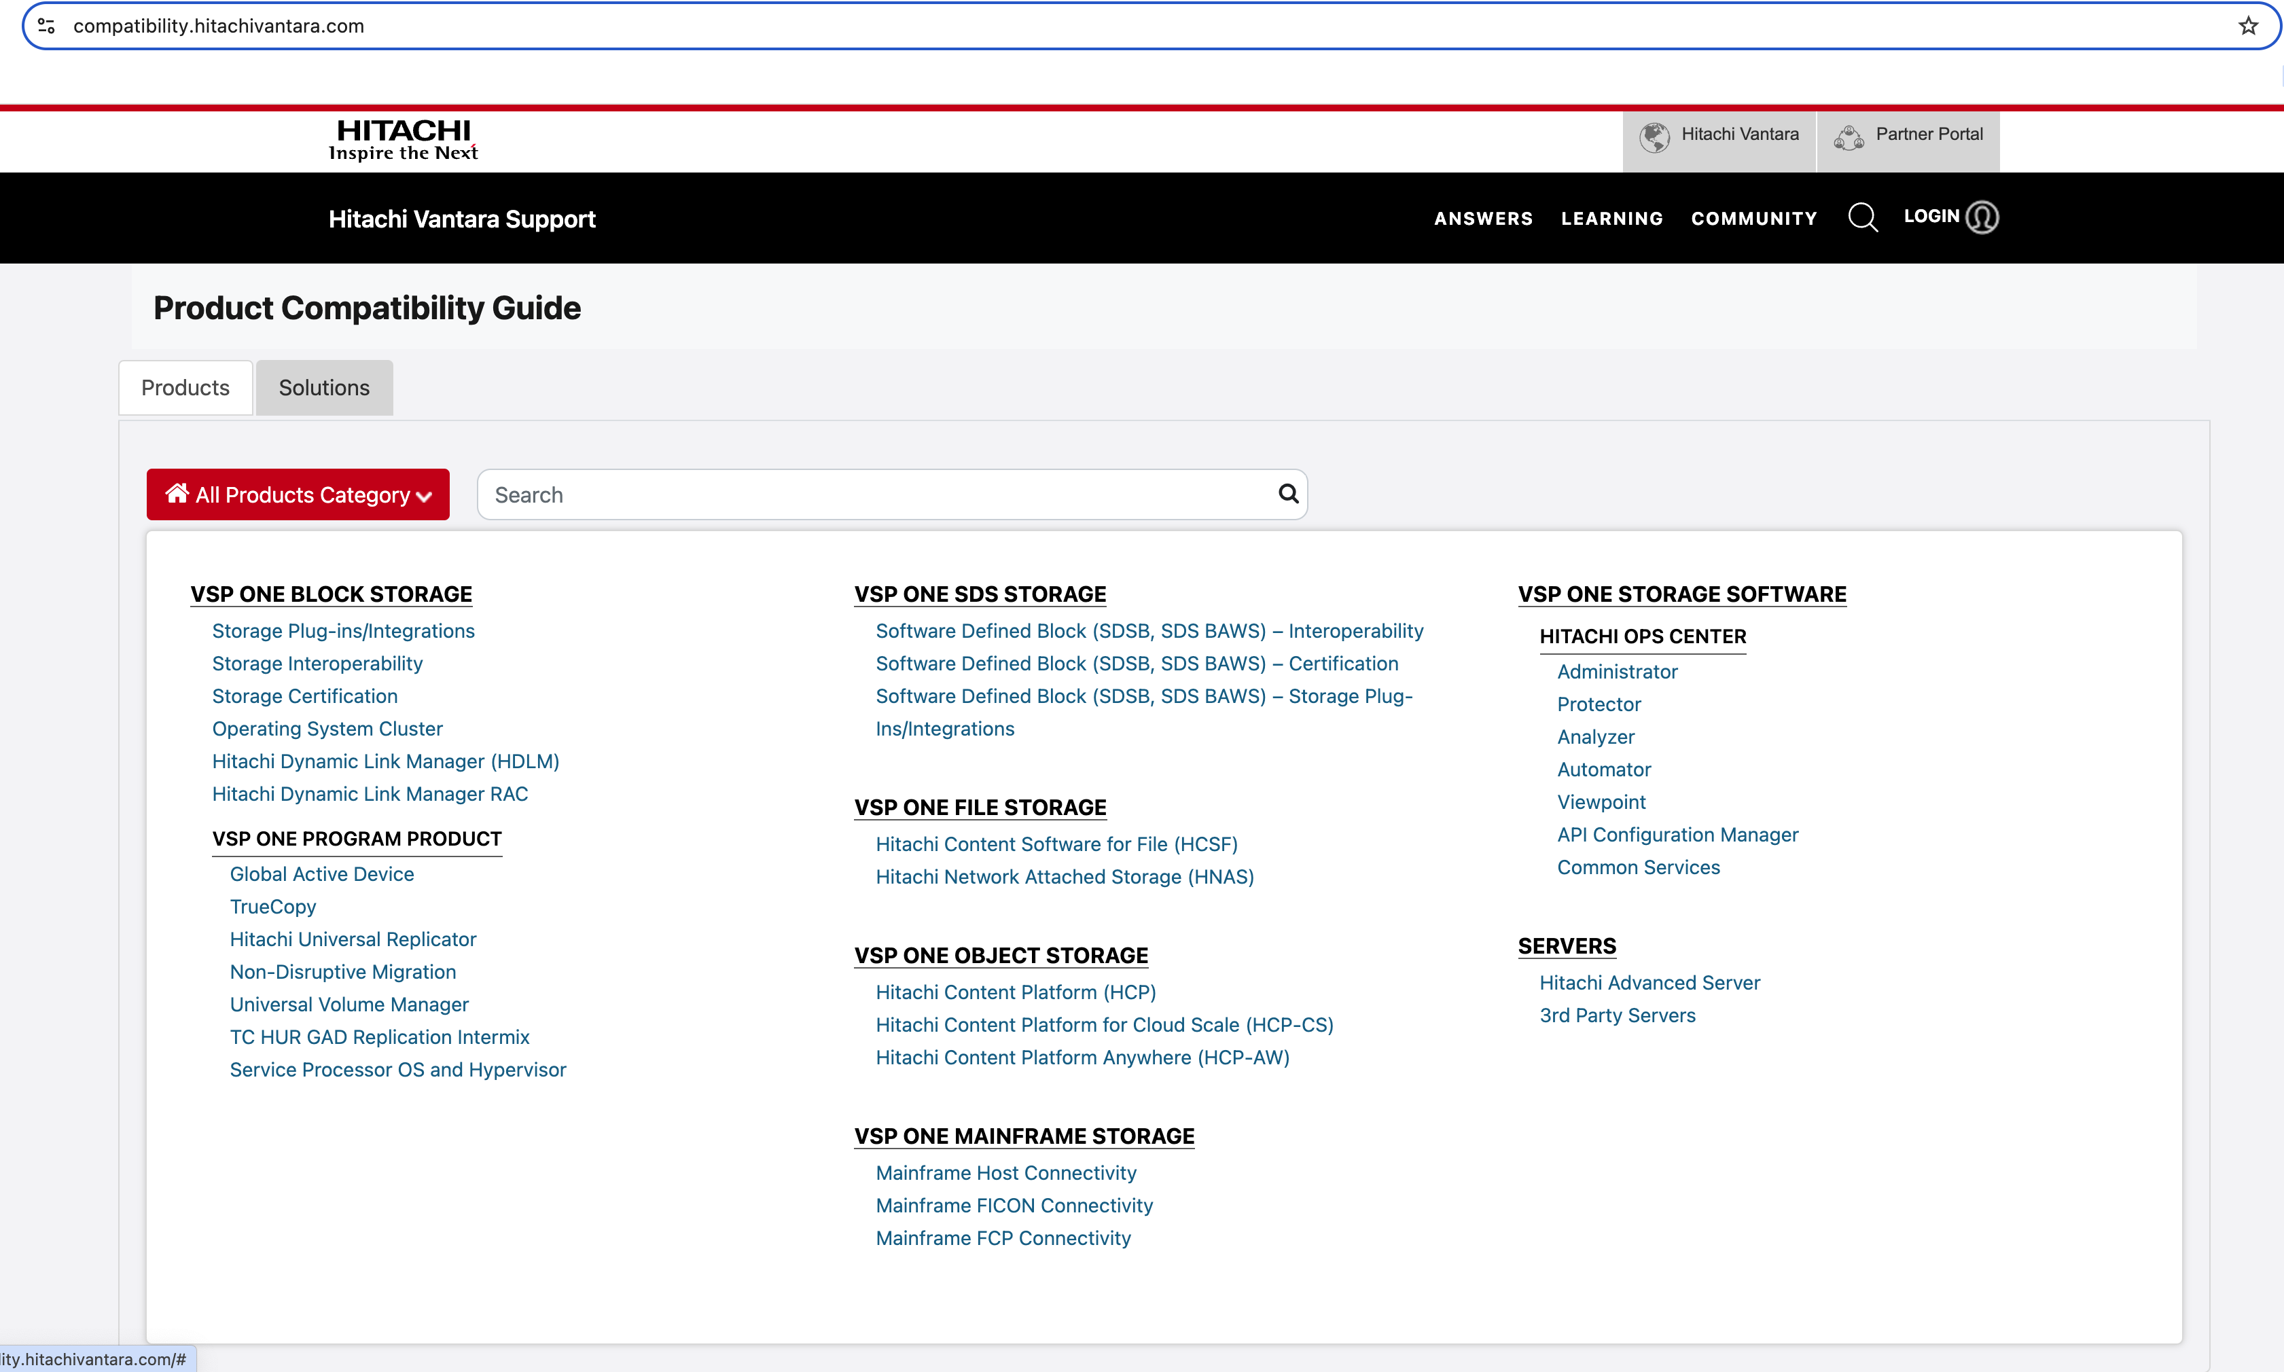This screenshot has height=1372, width=2284.
Task: Open the Ops Center Protector link
Action: click(1599, 704)
